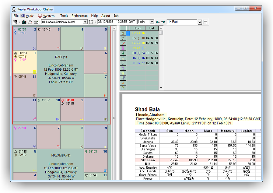This screenshot has height=193, width=273.
Task: Click the camera snapshot toolbar icon
Action: [24, 22]
